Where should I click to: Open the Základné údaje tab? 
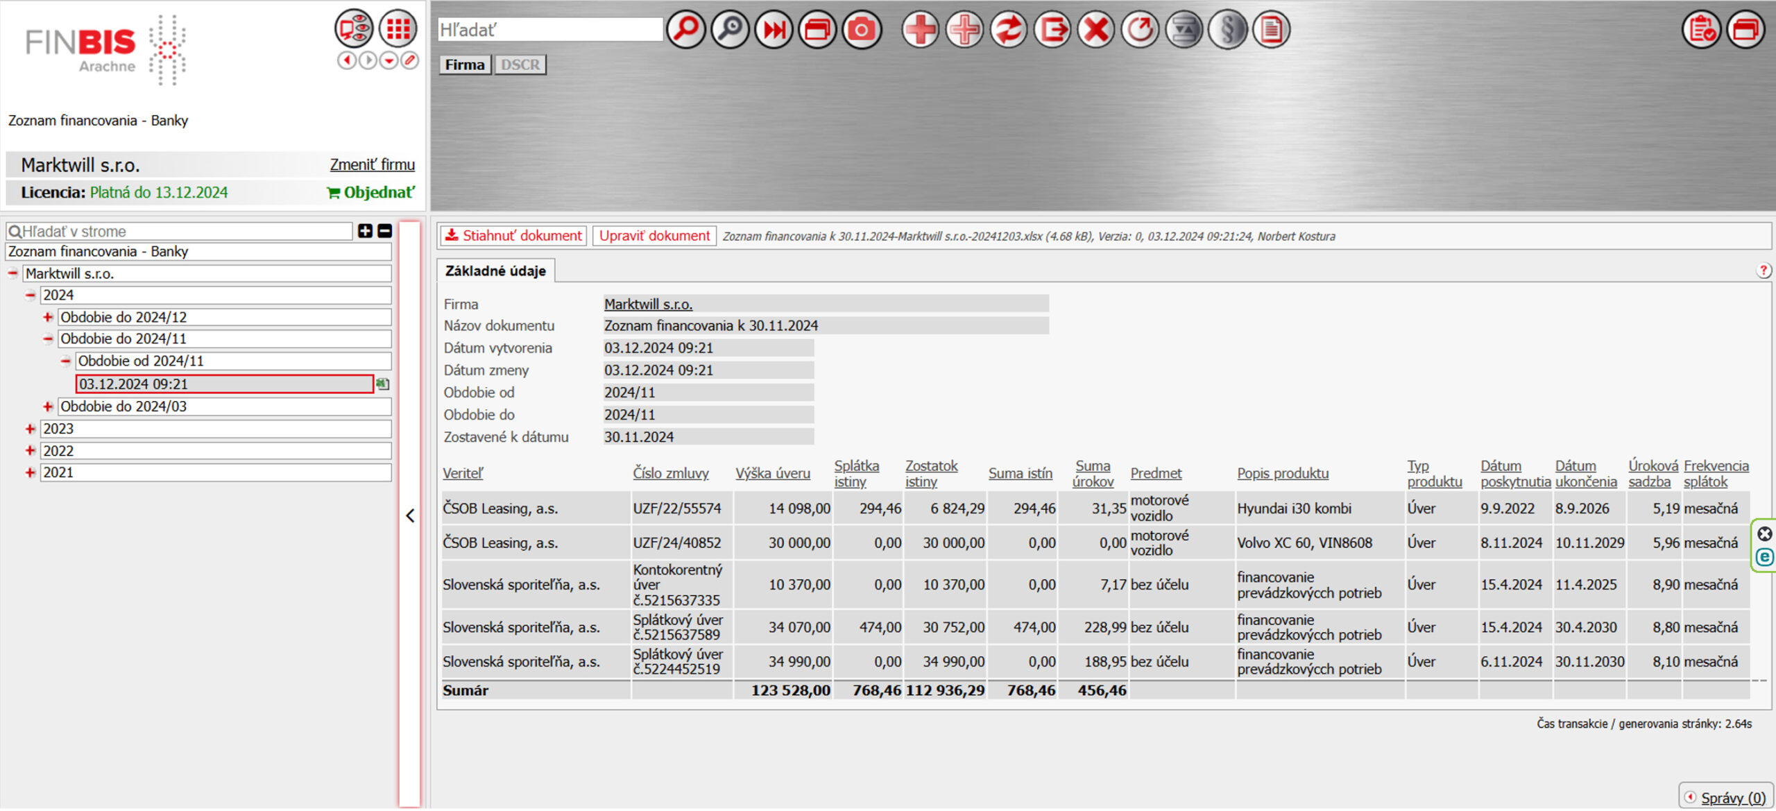pos(495,271)
